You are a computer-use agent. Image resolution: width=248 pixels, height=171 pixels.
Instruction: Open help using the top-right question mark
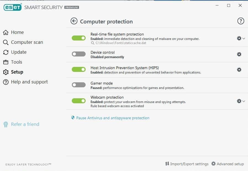[x=241, y=21]
